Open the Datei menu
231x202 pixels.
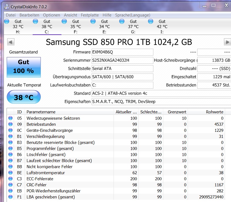pyautogui.click(x=11, y=15)
